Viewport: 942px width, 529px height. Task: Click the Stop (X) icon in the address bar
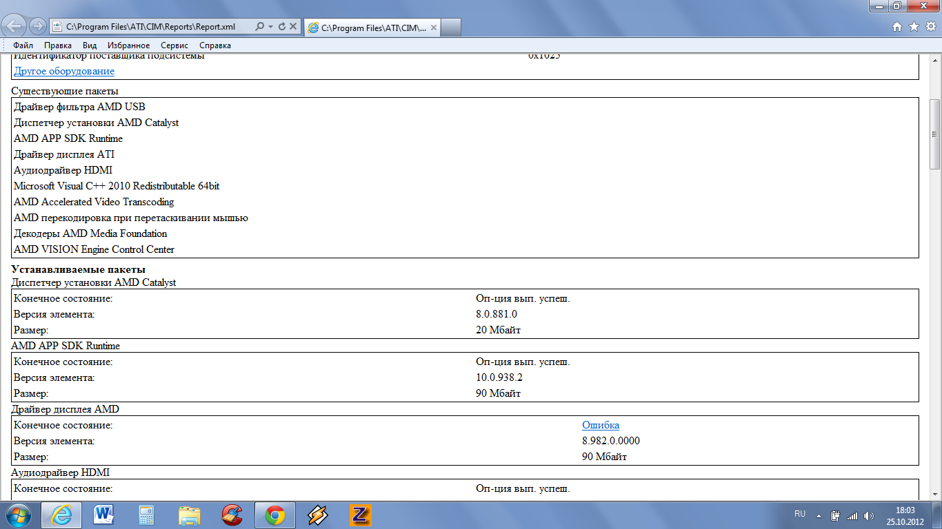pyautogui.click(x=292, y=27)
